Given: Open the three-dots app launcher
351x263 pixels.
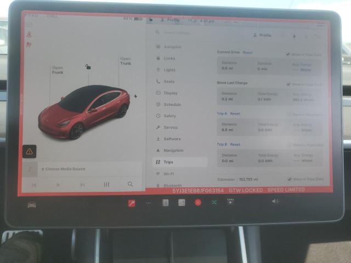Looking at the screenshot, I should coord(149,203).
